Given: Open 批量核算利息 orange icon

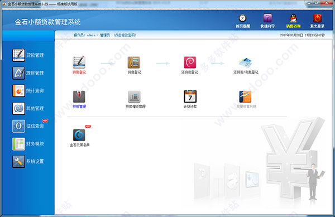Looking at the screenshot, I should click(x=245, y=97).
